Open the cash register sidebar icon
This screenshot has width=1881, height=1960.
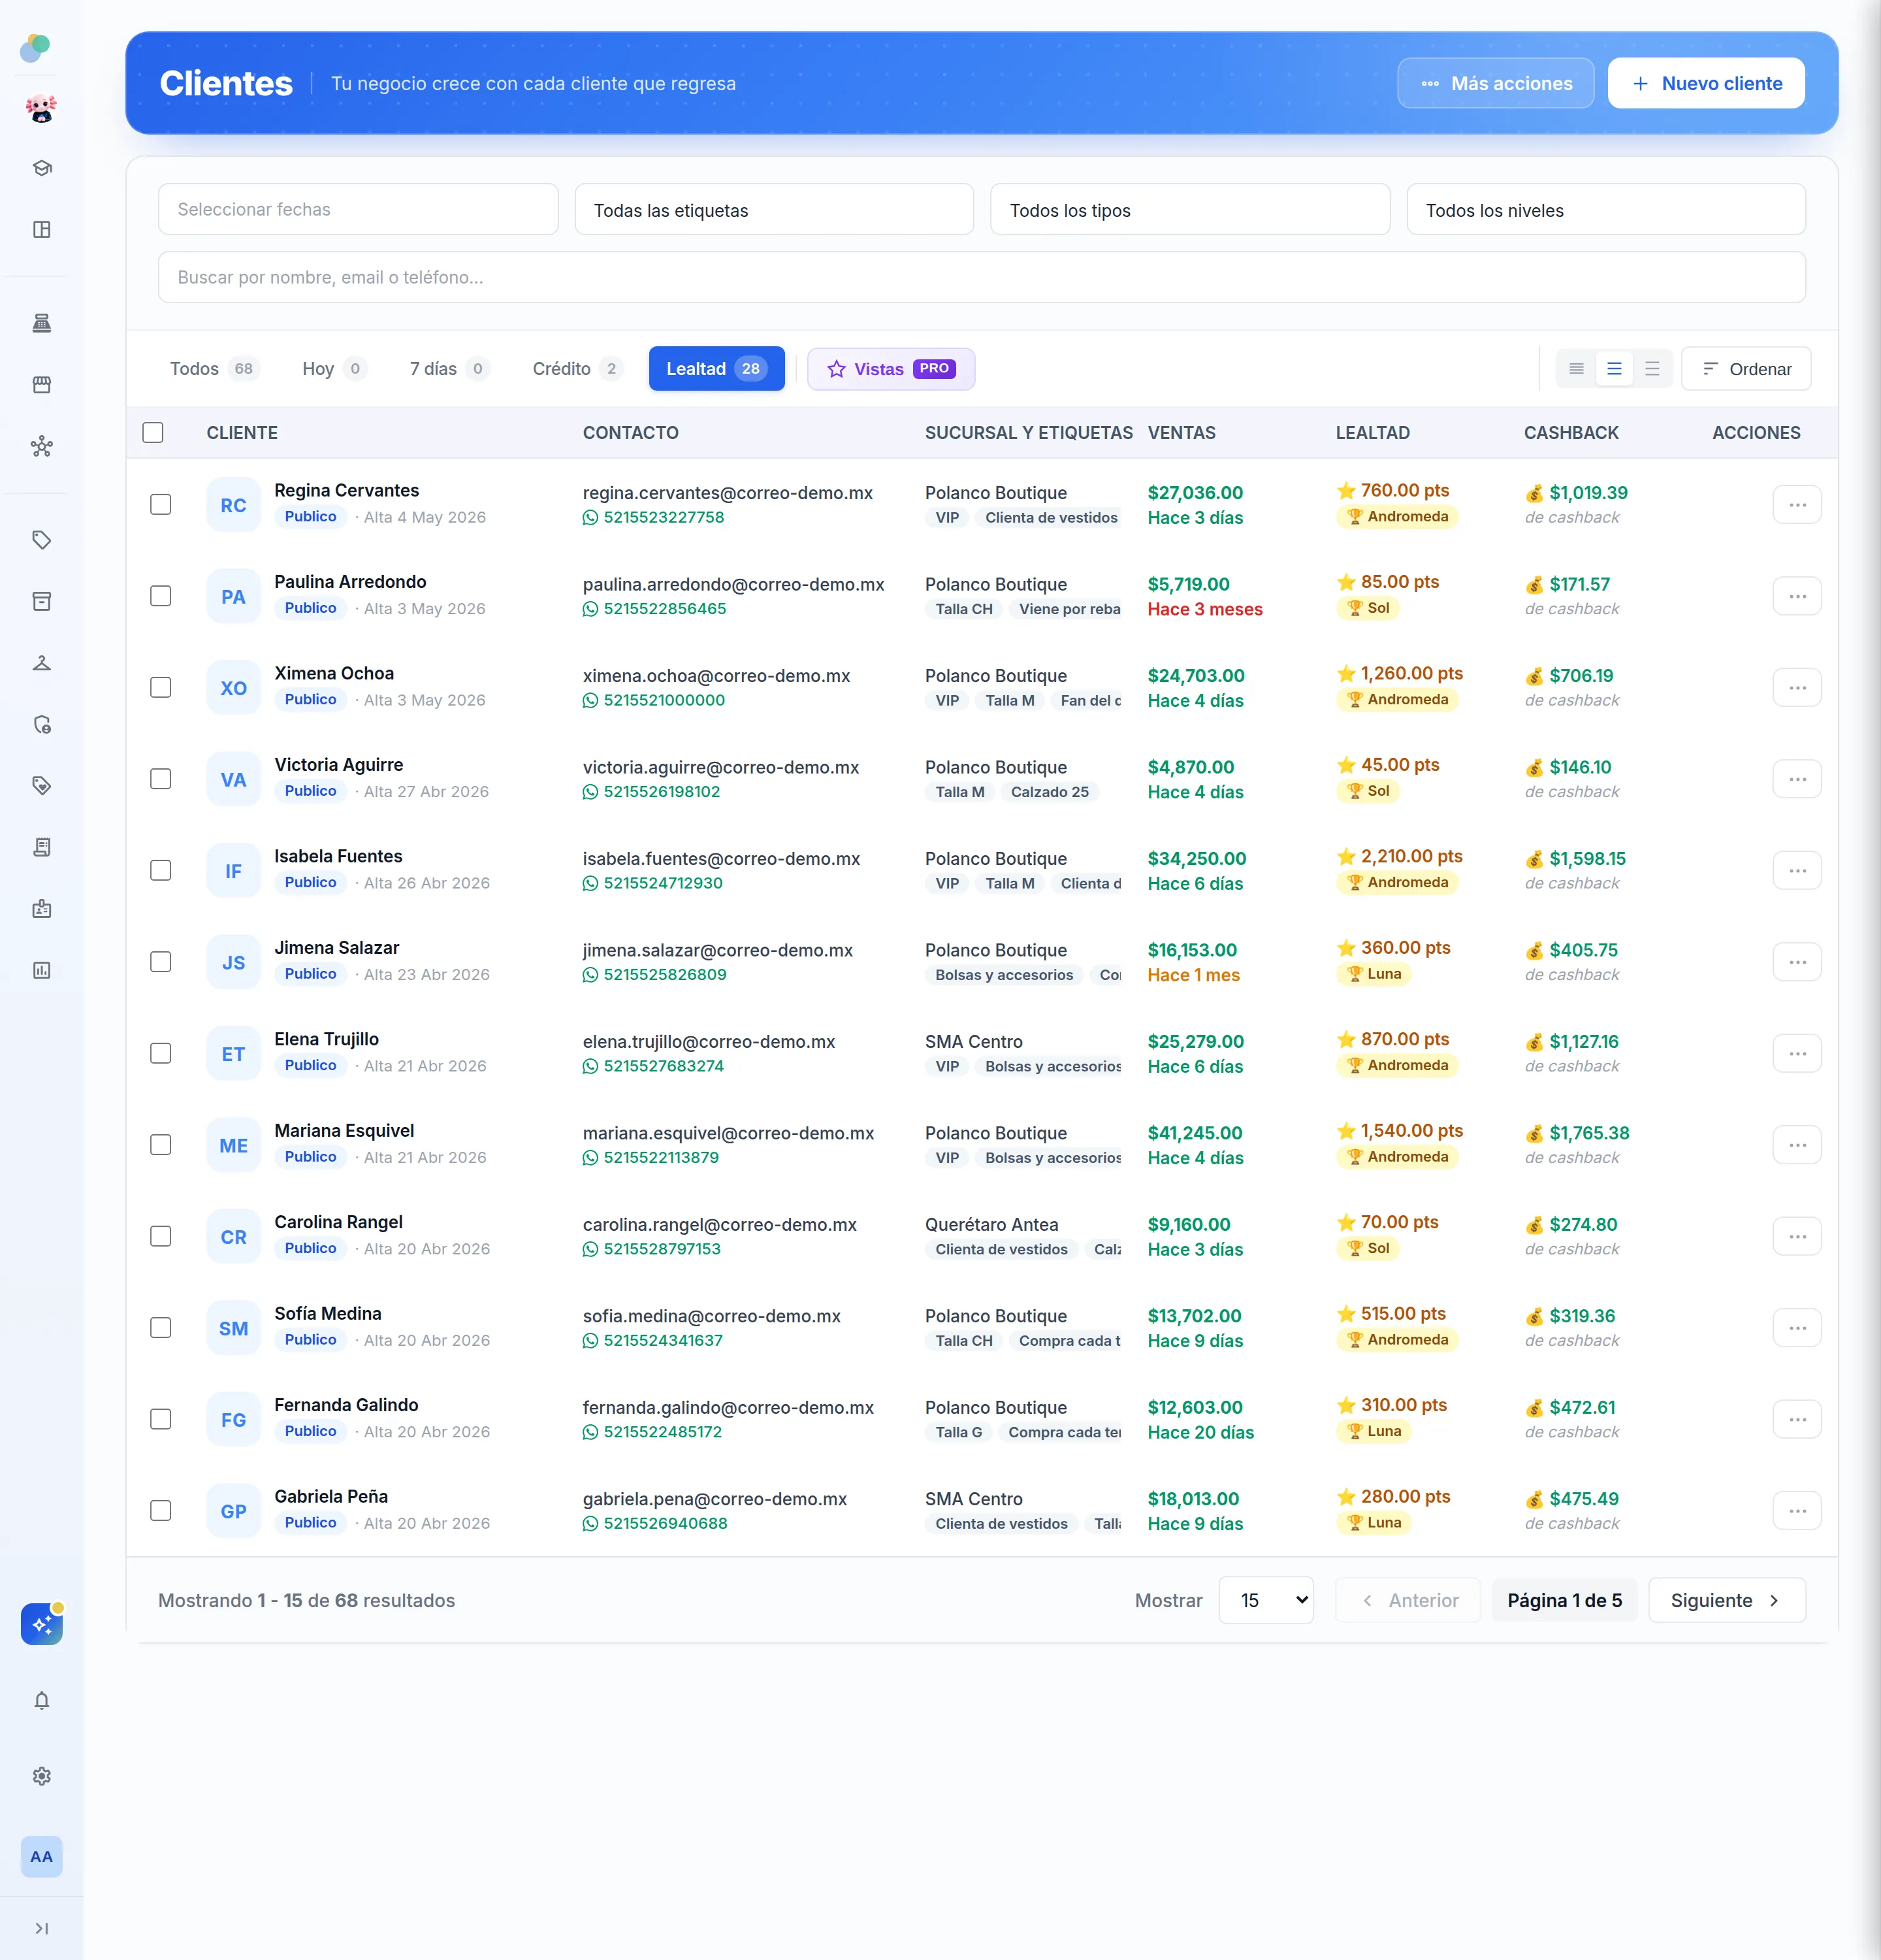[42, 323]
